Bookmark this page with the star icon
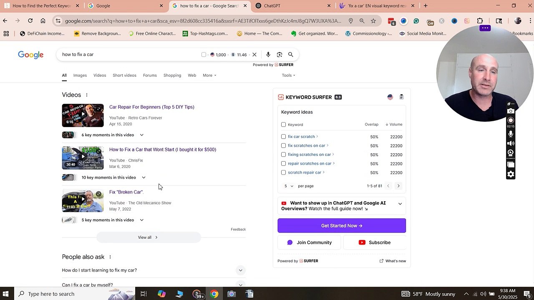The height and width of the screenshot is (300, 534). [373, 21]
